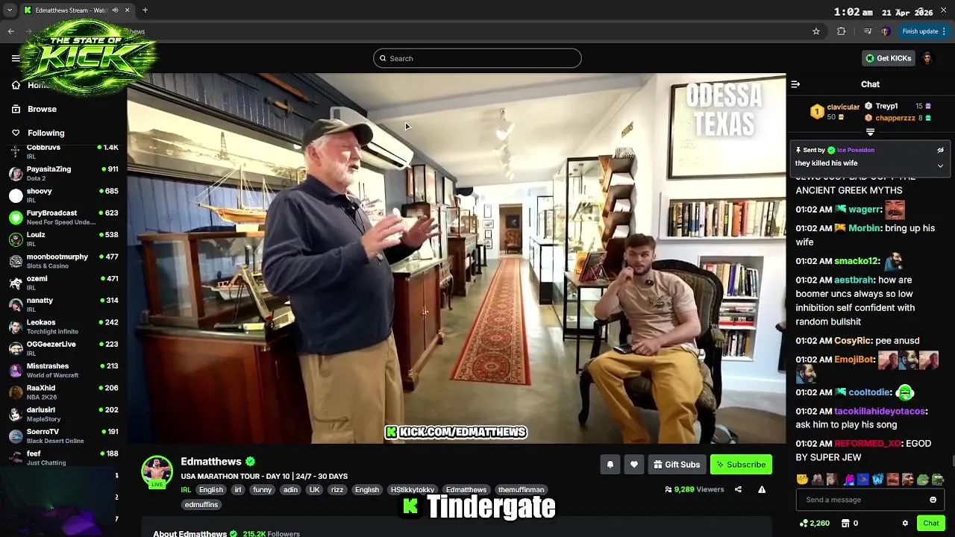955x537 pixels.
Task: Click blue W emote in quick emote bar
Action: (877, 480)
